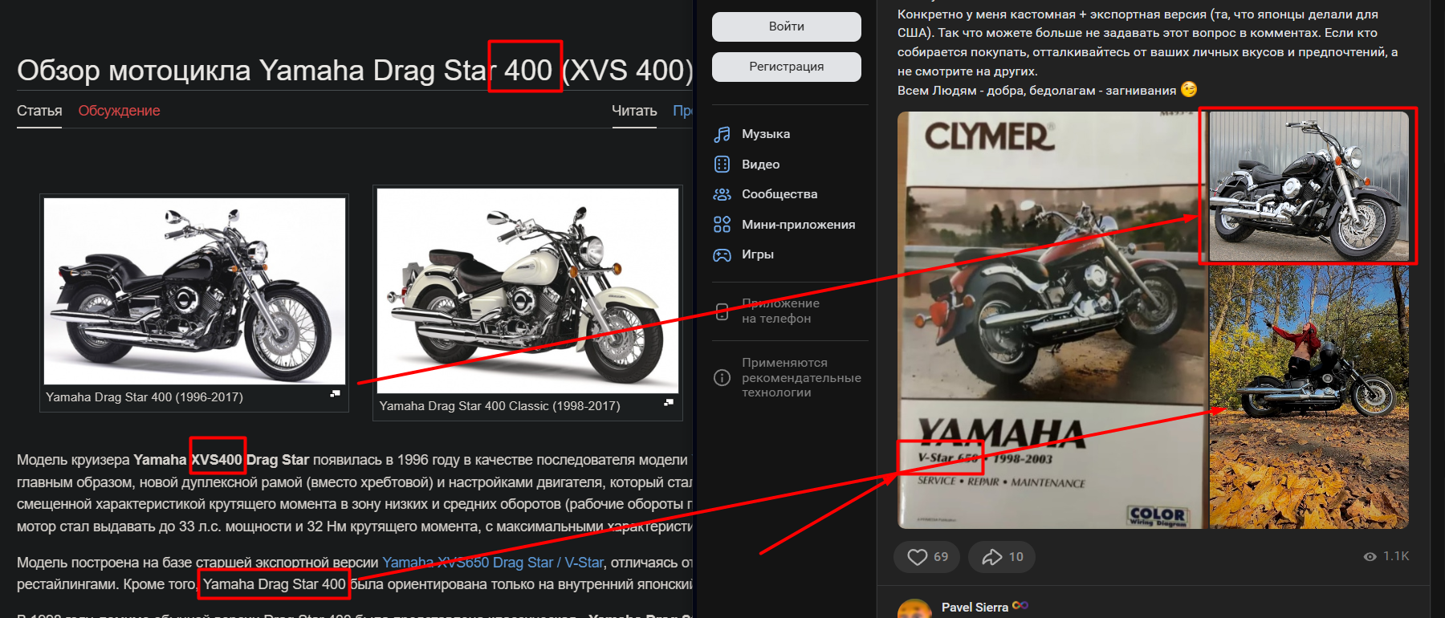Select the Читать tab
Screen dimensions: 1445x618
pos(634,111)
